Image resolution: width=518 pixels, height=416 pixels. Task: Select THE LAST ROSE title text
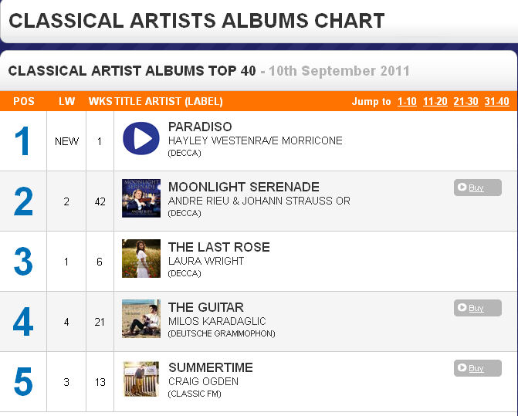(x=219, y=247)
